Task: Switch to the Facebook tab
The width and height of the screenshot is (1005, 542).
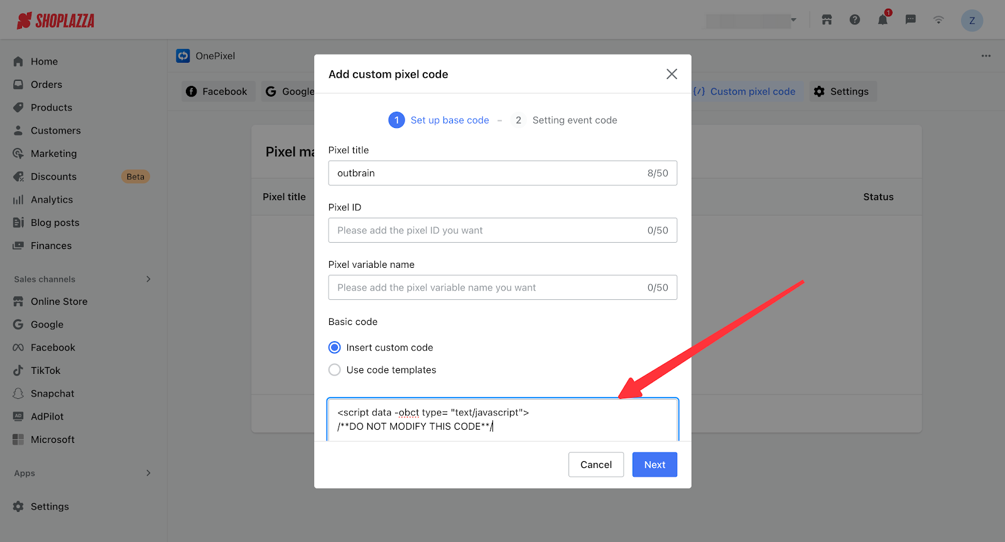Action: pos(218,92)
